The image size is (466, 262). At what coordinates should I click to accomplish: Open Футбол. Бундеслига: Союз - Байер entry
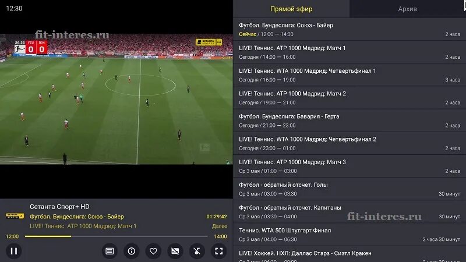point(349,30)
